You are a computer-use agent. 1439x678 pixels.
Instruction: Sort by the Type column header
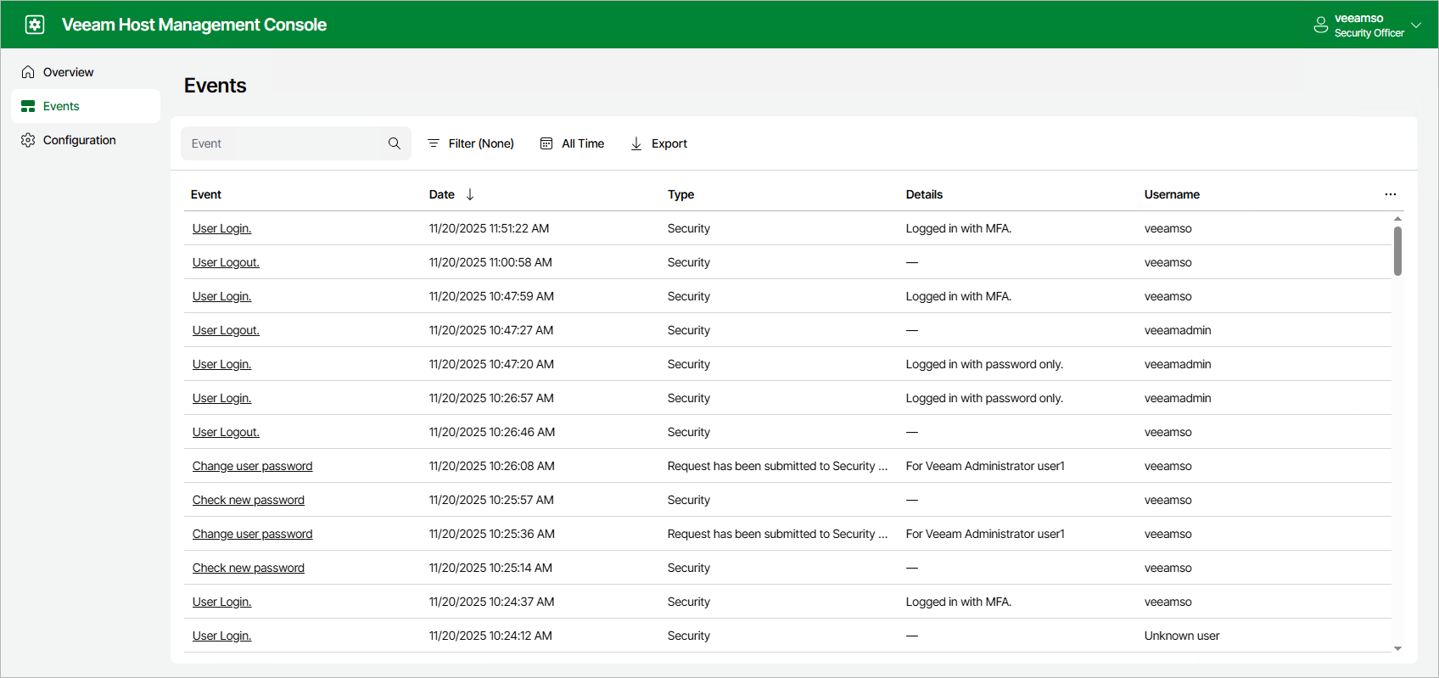click(x=680, y=194)
